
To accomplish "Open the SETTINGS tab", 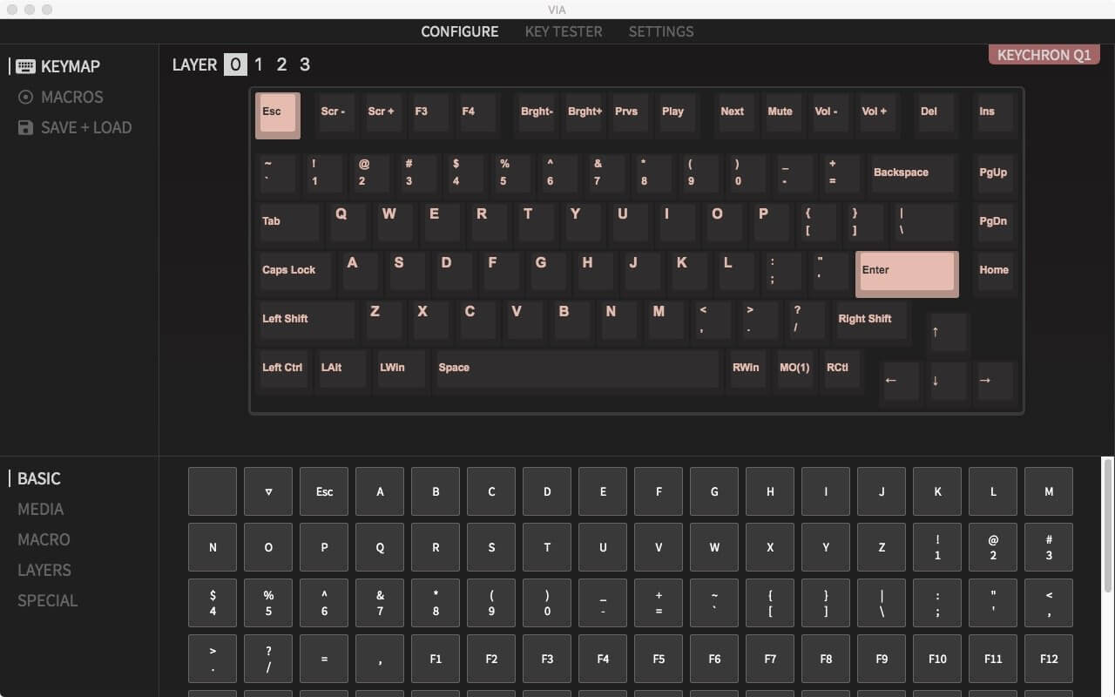I will coord(661,31).
